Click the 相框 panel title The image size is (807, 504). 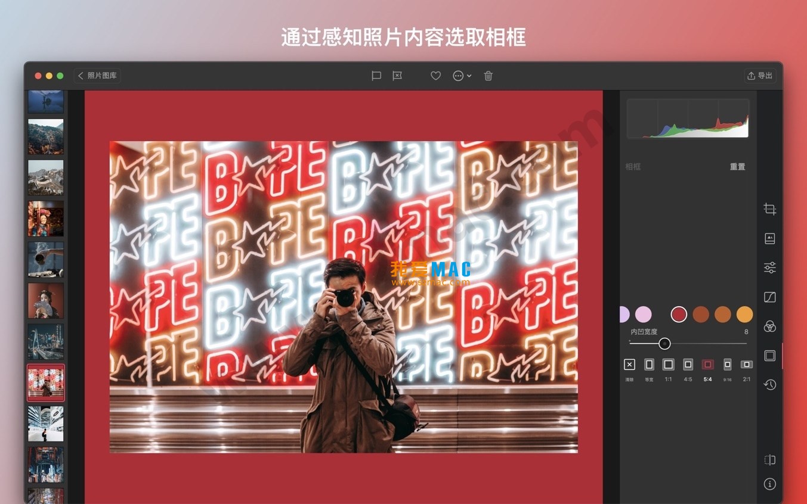(633, 167)
